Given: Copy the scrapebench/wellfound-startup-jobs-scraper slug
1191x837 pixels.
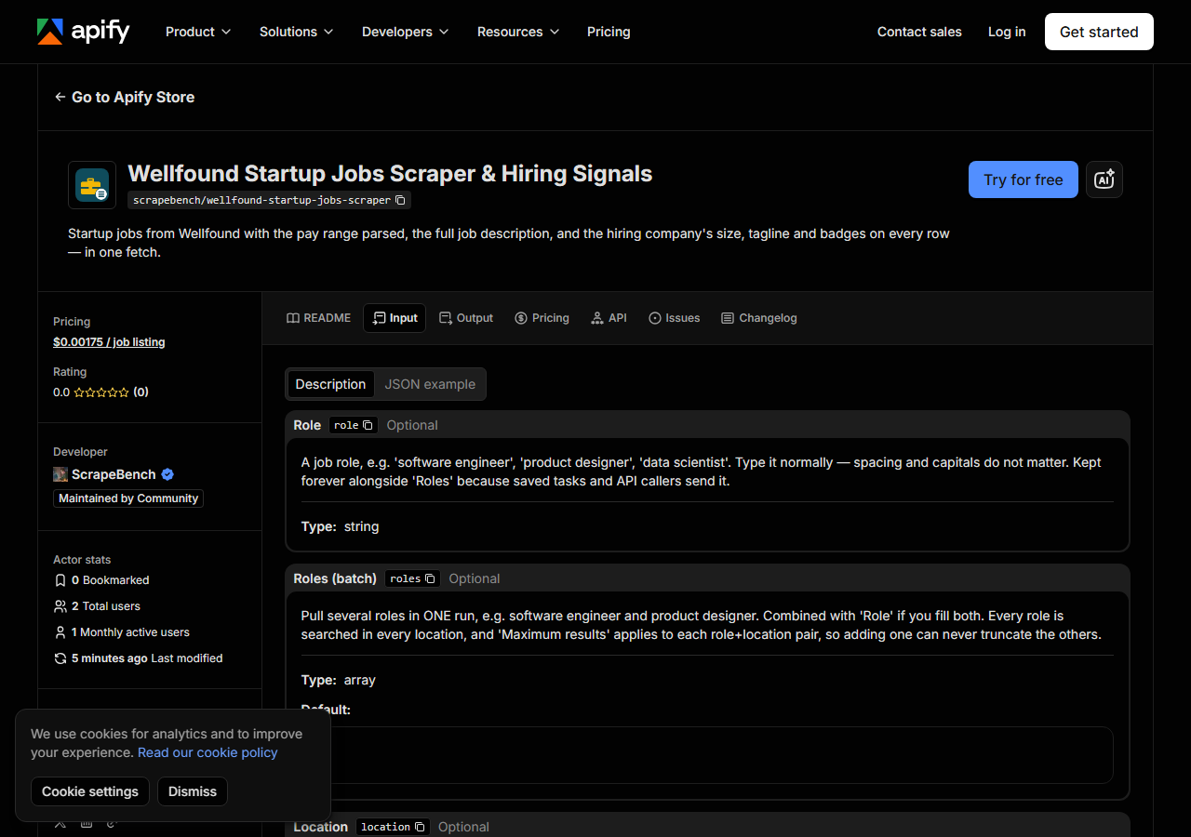Looking at the screenshot, I should (x=400, y=200).
